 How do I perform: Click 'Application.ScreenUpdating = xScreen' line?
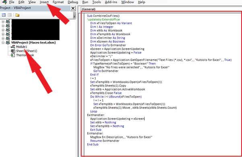point(117,119)
